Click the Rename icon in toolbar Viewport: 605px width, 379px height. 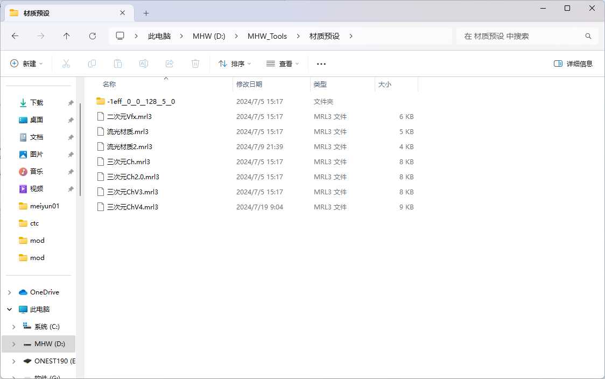tap(144, 64)
